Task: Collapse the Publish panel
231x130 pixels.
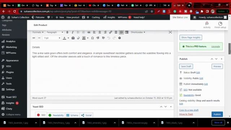Action: 222,59
